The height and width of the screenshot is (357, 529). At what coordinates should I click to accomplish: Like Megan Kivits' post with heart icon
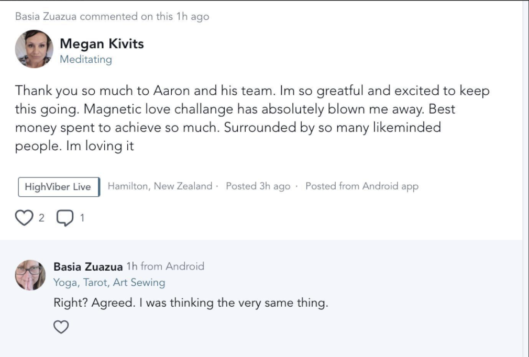tap(24, 217)
